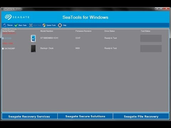Image resolution: width=171 pixels, height=128 pixels.
Task: Open Seagate Recovery Services
Action: tap(30, 116)
